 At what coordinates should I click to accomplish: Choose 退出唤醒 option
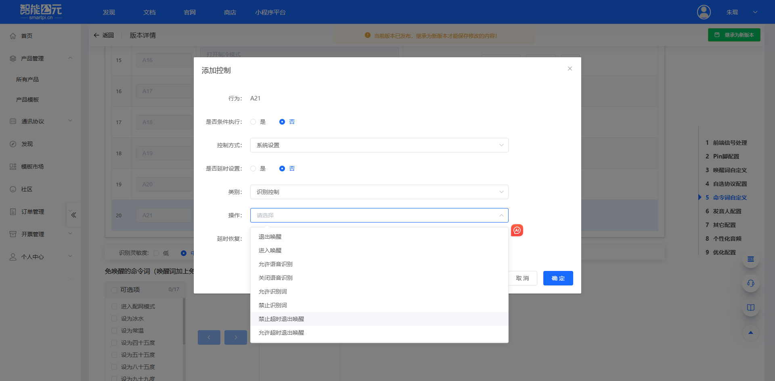(x=270, y=237)
